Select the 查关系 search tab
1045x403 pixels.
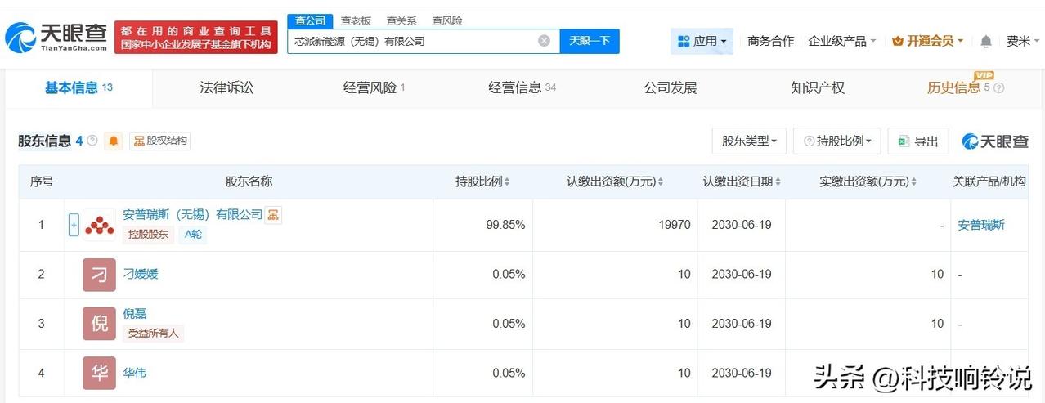click(x=401, y=20)
